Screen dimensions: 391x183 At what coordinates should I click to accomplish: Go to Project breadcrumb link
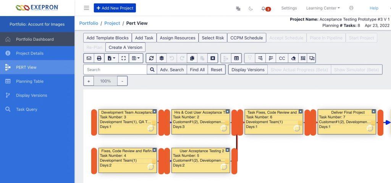tap(112, 23)
